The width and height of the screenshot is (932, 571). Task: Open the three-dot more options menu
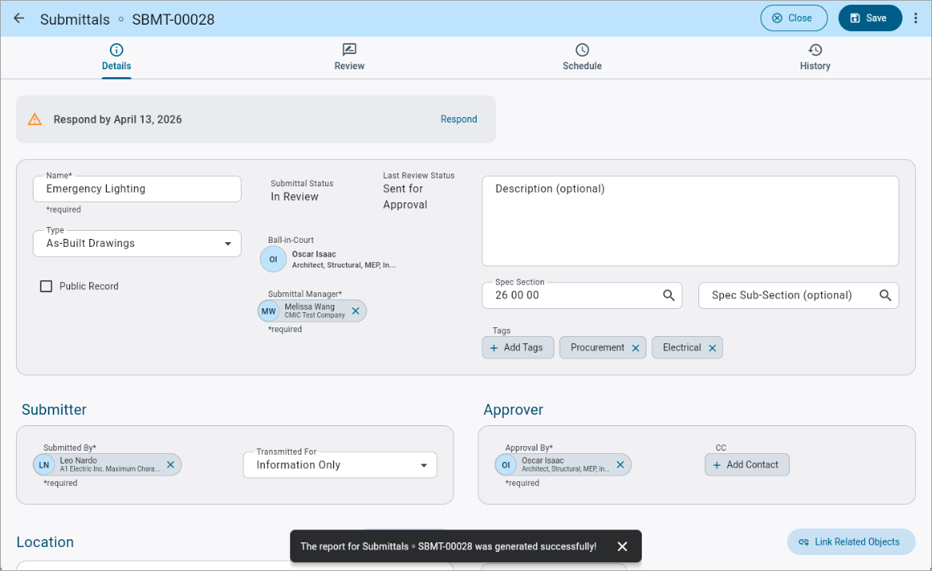[x=915, y=18]
